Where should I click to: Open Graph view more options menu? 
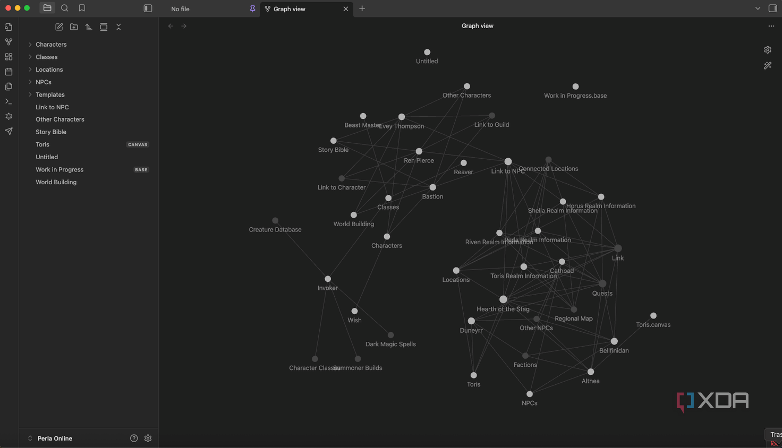(x=771, y=26)
